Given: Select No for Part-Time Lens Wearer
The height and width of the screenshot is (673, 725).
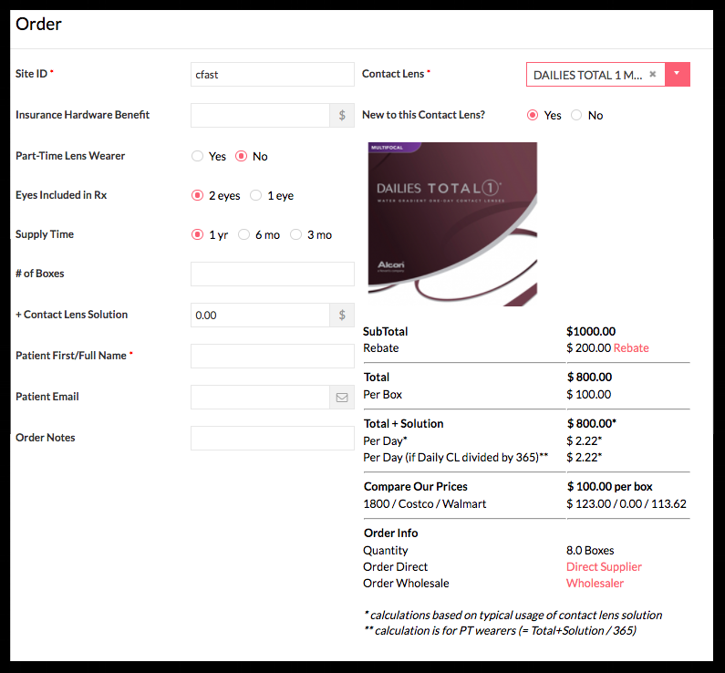Looking at the screenshot, I should click(241, 156).
